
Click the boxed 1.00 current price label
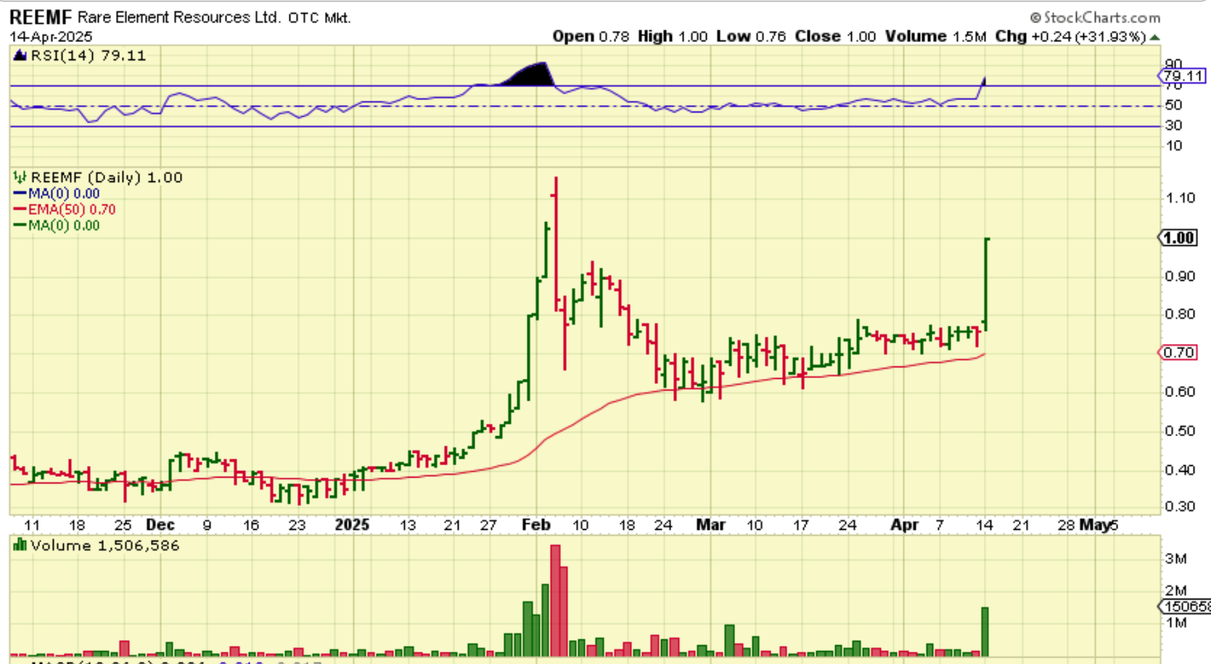(x=1179, y=238)
